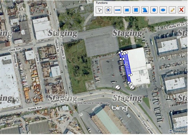Select the circle drawing tool
This screenshot has height=135, width=189.
[154, 10]
